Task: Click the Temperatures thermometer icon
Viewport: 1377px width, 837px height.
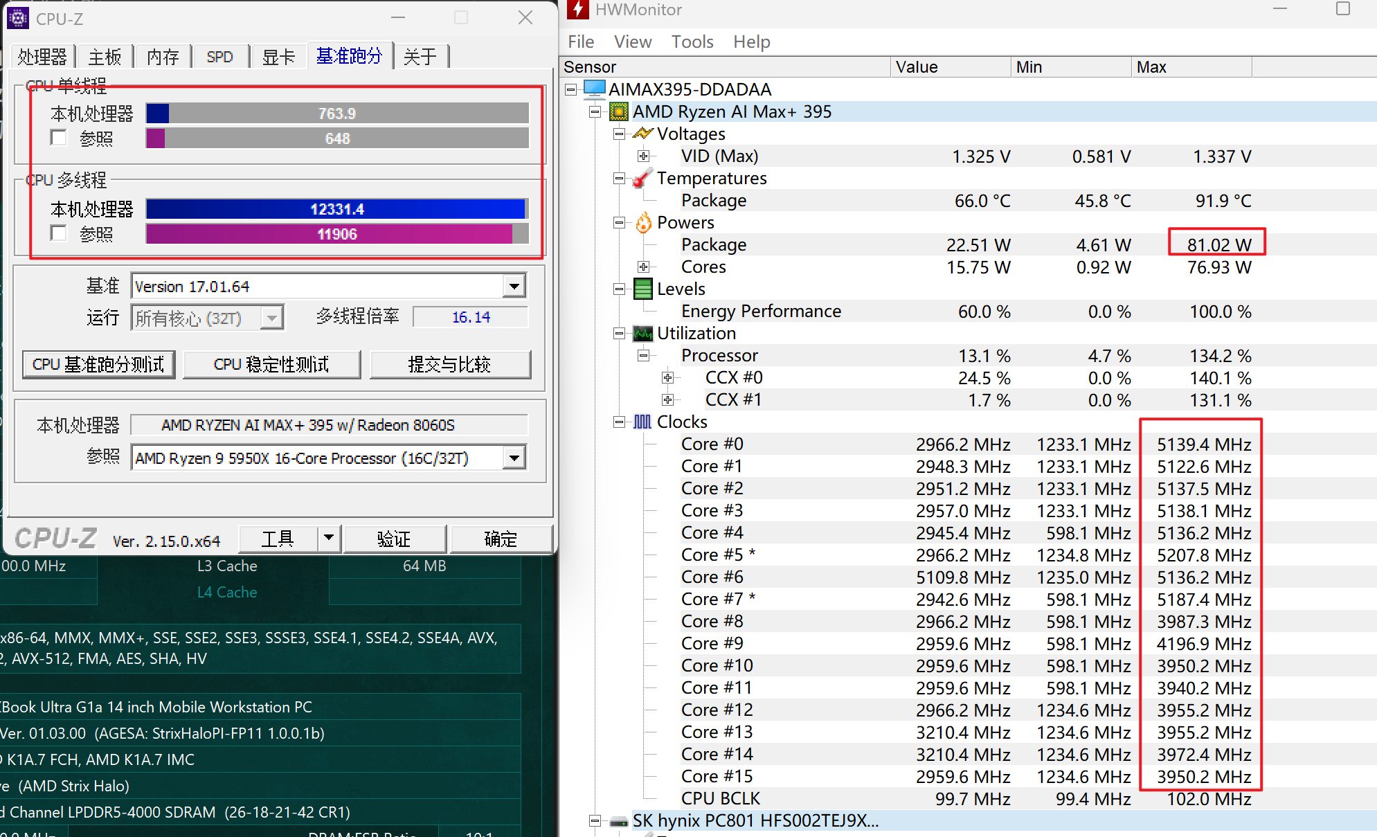Action: (642, 178)
